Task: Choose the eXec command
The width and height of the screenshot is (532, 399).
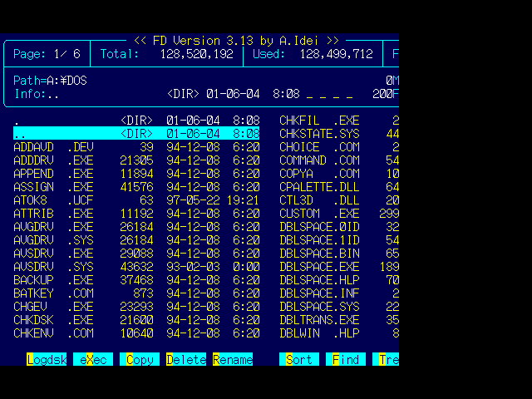Action: [x=93, y=359]
